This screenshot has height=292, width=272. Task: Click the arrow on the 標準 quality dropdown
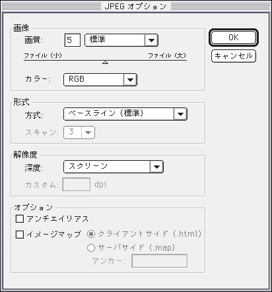(x=151, y=40)
